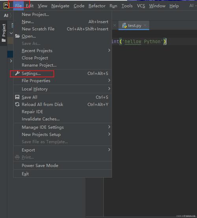Image resolution: width=197 pixels, height=218 pixels.
Task: Open the Tools menu
Action: coord(127,6)
